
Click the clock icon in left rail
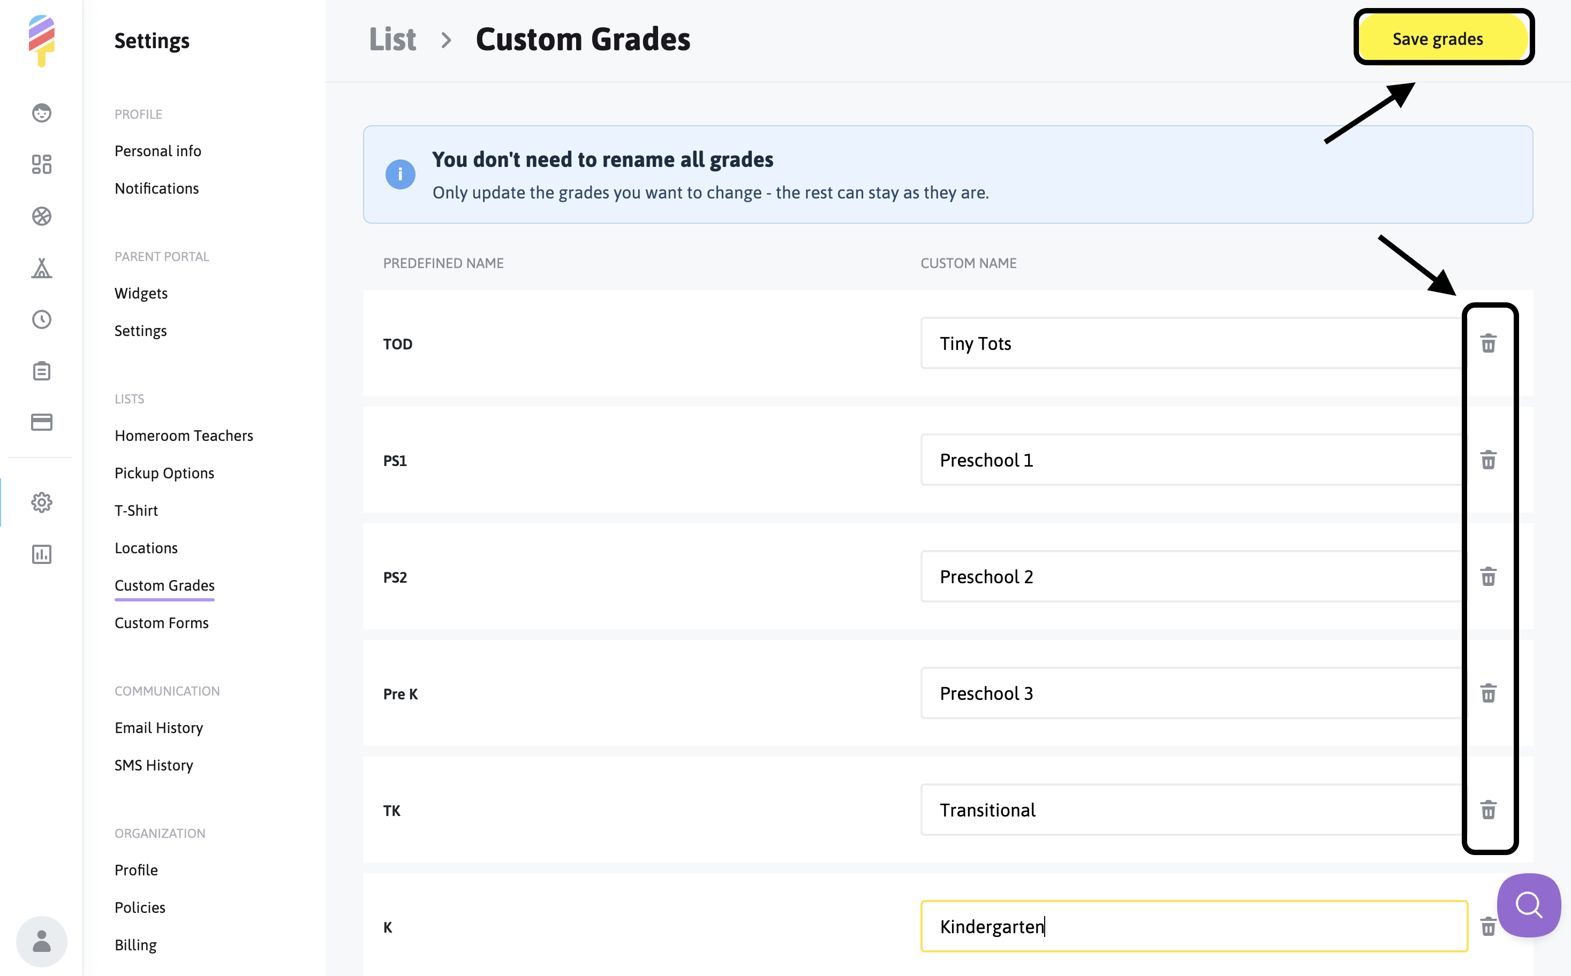41,319
